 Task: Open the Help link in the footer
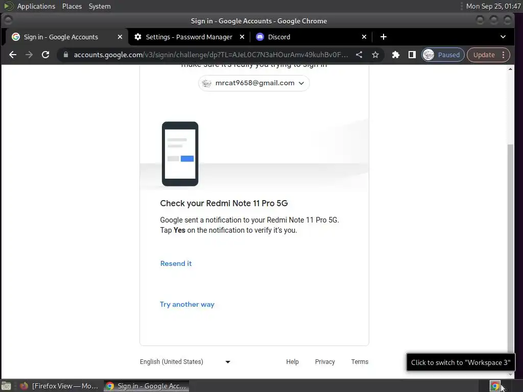pos(292,362)
